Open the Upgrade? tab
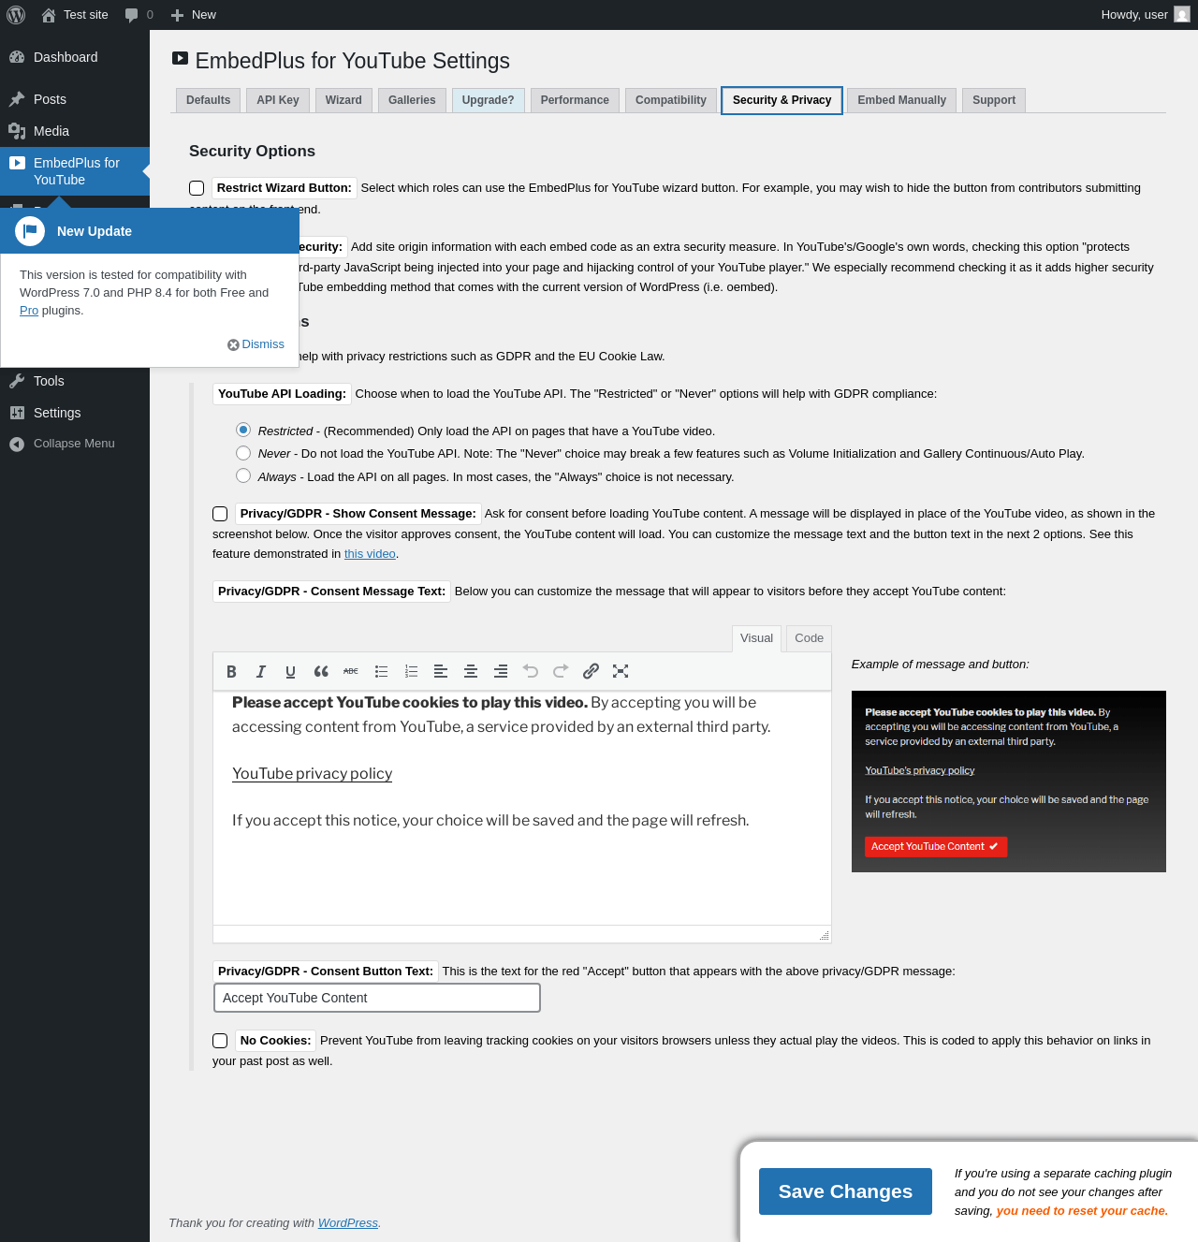The width and height of the screenshot is (1198, 1242). click(488, 100)
